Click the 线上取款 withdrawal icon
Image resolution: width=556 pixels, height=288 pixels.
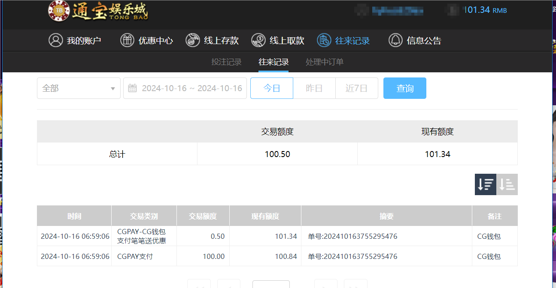(x=258, y=40)
